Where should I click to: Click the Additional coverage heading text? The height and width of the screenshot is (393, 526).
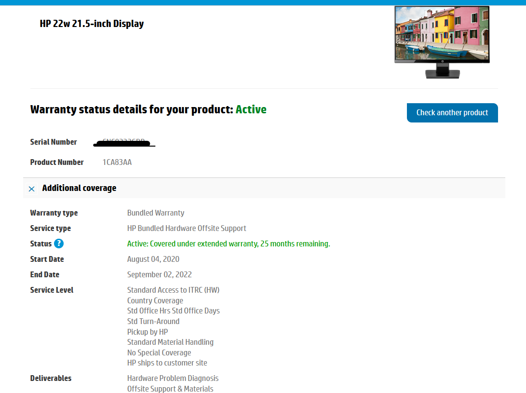(79, 188)
